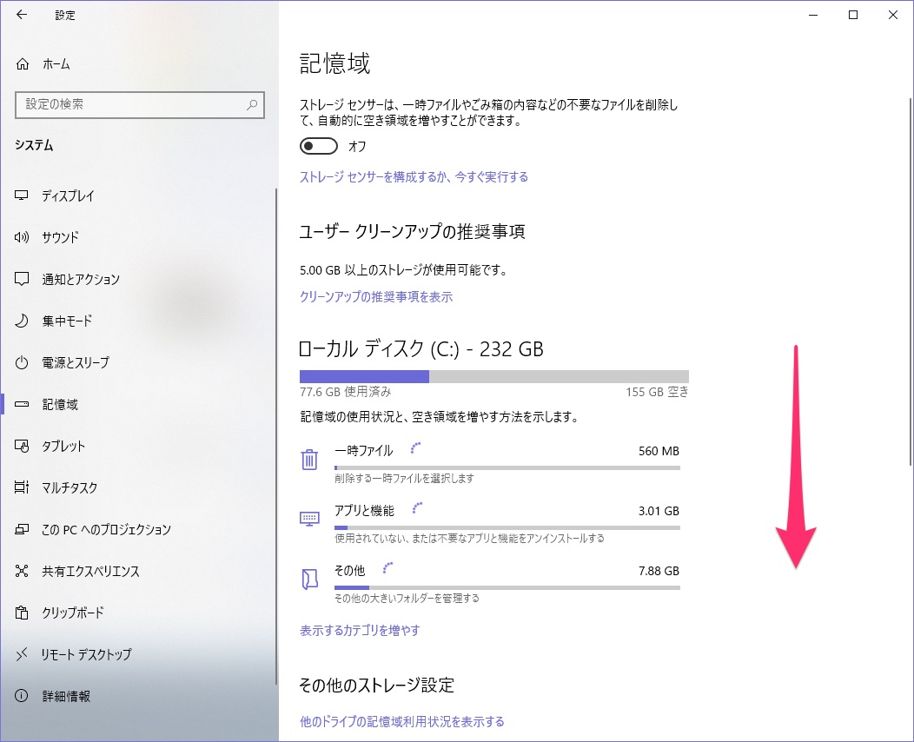This screenshot has height=742, width=914.
Task: Click the projection icon for この PC へのプロジェクション
Action: click(x=22, y=529)
